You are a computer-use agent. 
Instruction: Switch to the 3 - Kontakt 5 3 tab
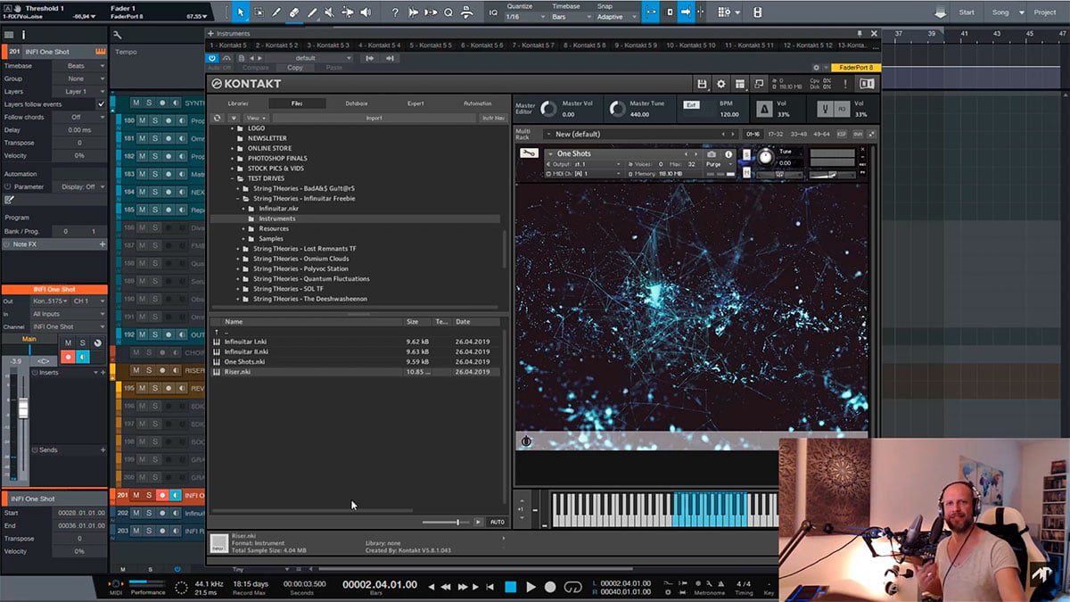click(327, 45)
